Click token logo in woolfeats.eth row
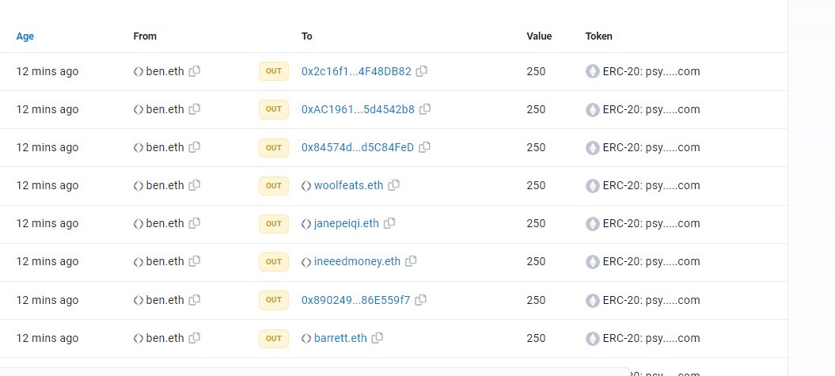The height and width of the screenshot is (376, 835). (593, 186)
